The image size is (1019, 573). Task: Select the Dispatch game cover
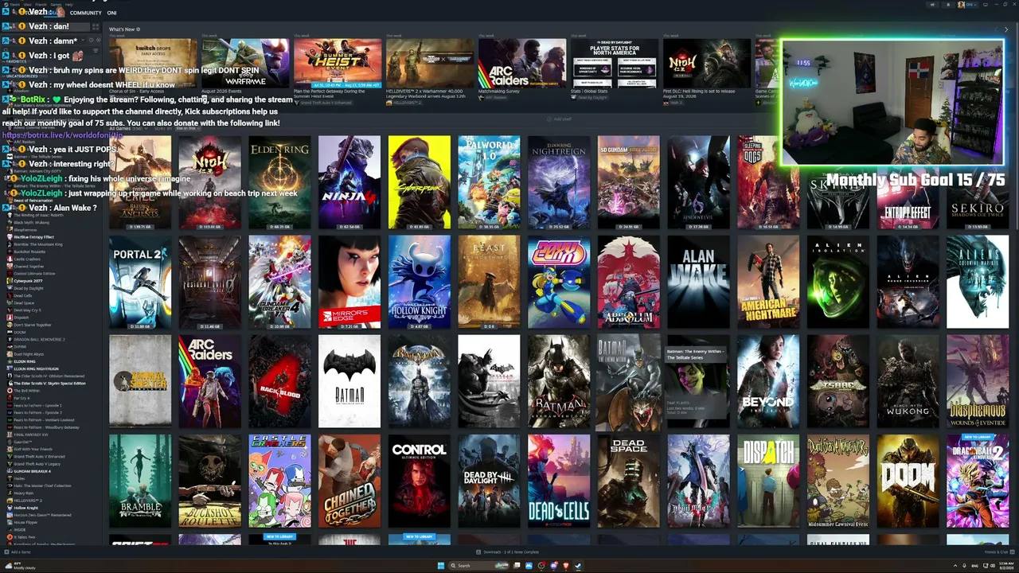click(x=768, y=481)
